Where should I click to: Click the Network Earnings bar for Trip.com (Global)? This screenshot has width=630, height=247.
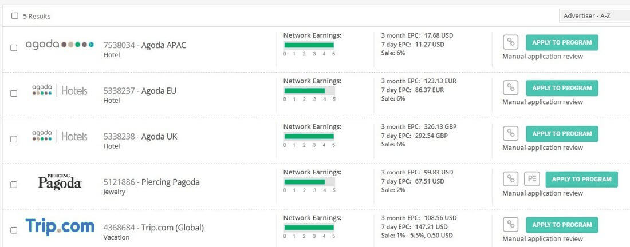(309, 228)
